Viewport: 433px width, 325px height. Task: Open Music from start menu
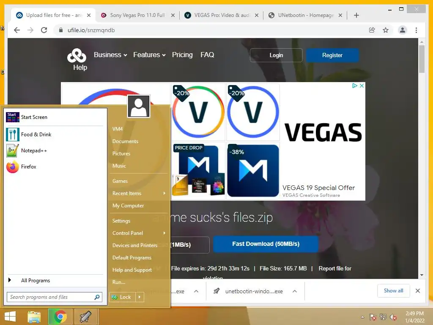click(x=119, y=166)
